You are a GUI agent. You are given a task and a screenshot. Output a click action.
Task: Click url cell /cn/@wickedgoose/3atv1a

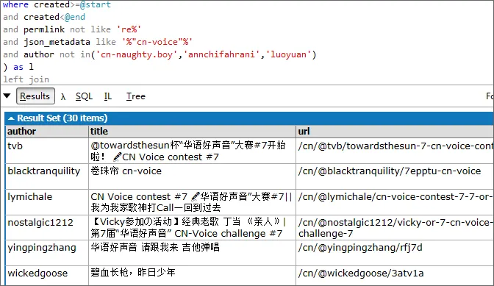point(395,276)
